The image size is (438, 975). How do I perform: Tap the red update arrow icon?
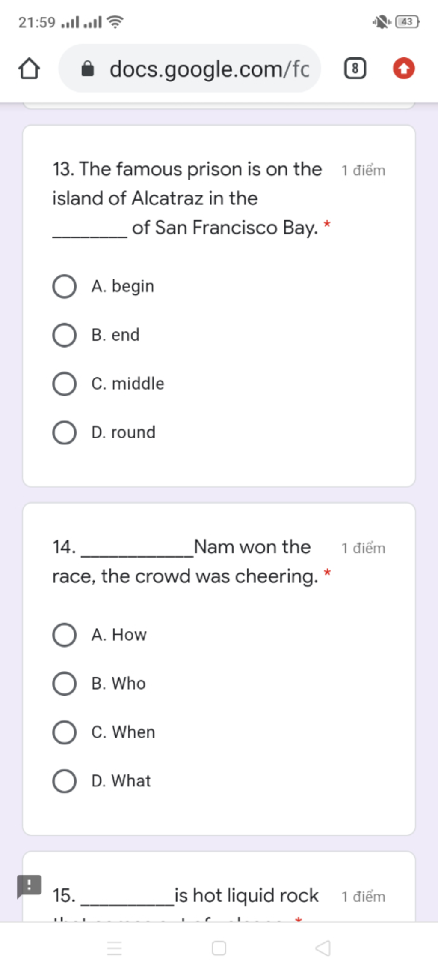point(404,69)
